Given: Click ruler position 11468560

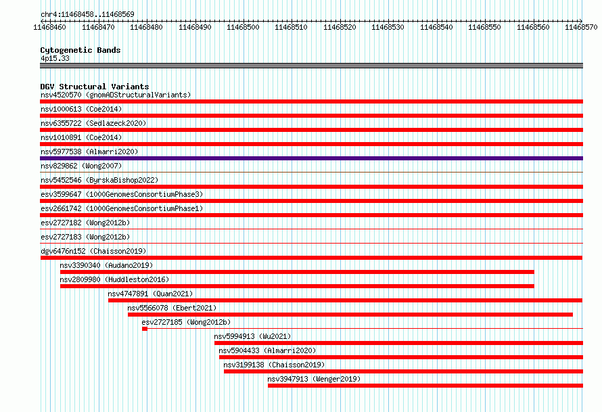Looking at the screenshot, I should (x=533, y=27).
